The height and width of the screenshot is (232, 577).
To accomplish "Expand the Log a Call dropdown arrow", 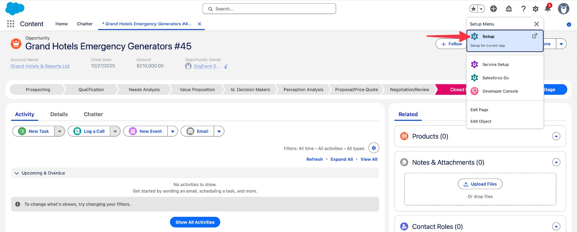I will [115, 131].
